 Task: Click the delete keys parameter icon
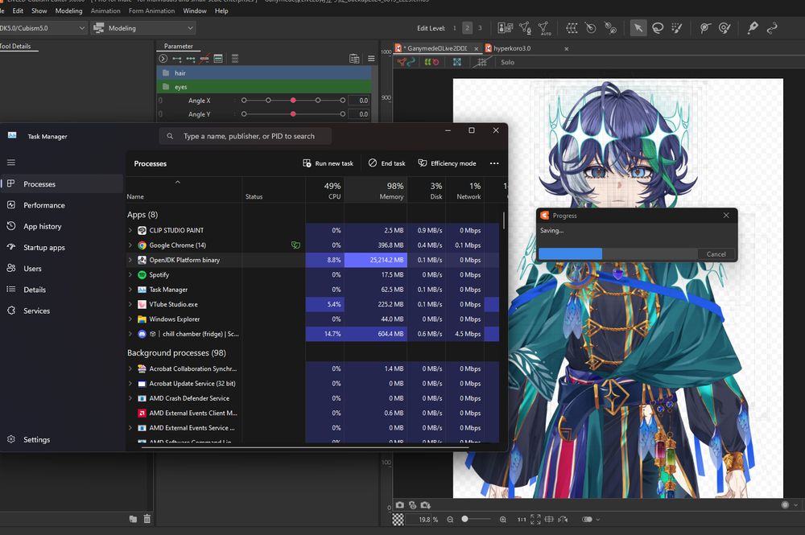click(204, 59)
